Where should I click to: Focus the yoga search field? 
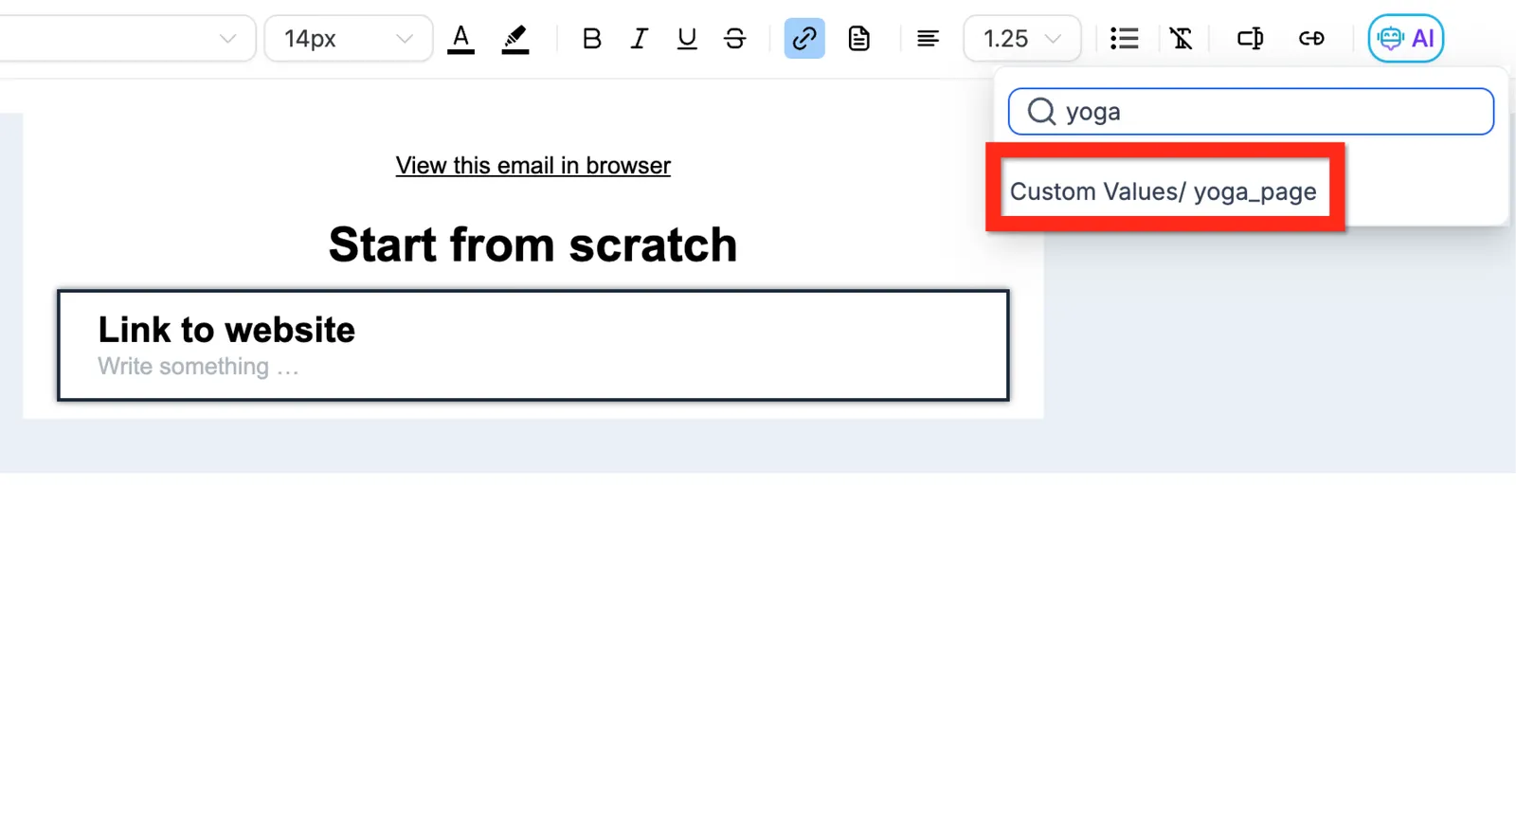coord(1251,112)
